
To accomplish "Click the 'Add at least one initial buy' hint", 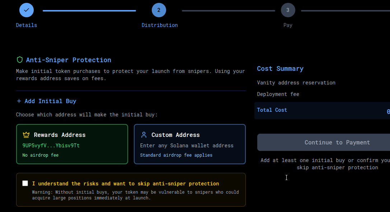I will tap(325, 164).
